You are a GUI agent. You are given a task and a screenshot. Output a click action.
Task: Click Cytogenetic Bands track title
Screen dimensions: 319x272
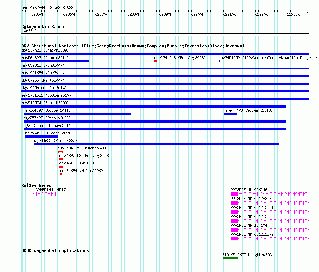point(43,27)
